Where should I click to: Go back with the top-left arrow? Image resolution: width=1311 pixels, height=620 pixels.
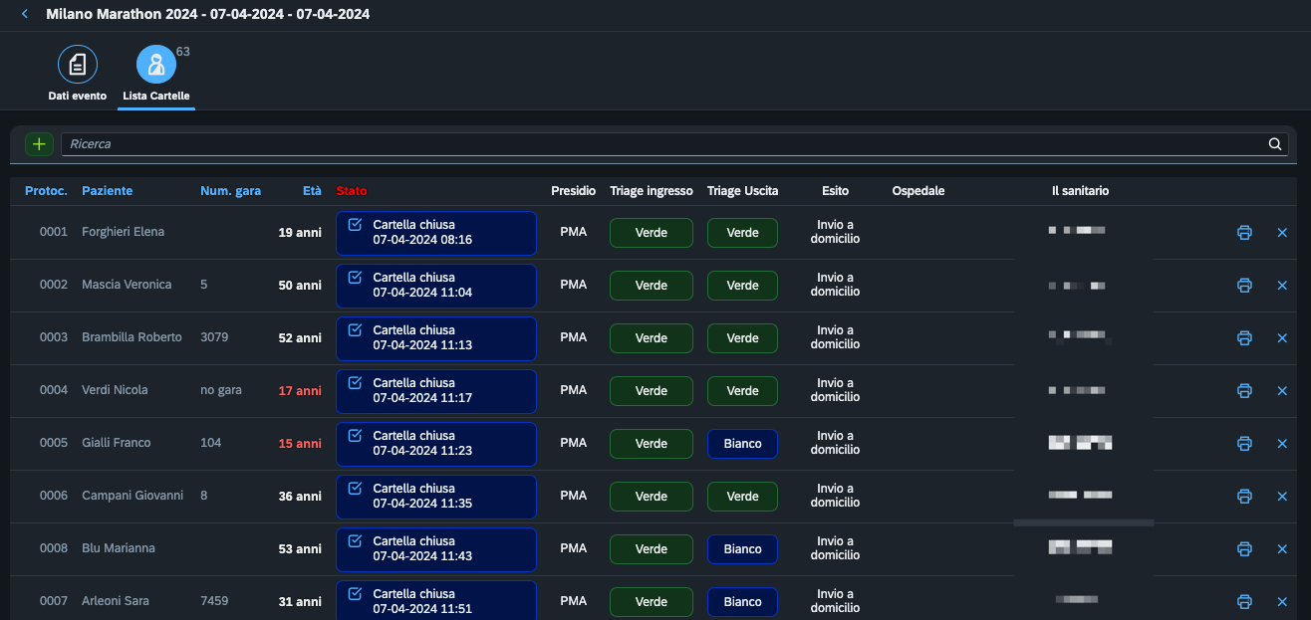click(25, 14)
